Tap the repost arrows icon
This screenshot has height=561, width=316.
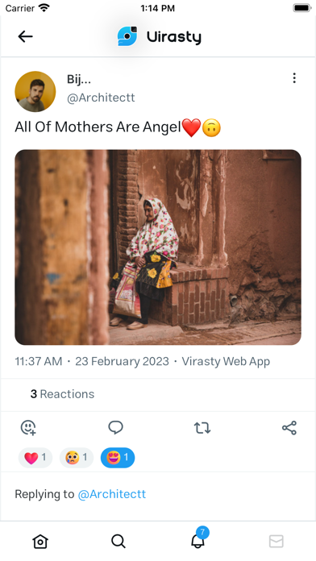pos(202,428)
